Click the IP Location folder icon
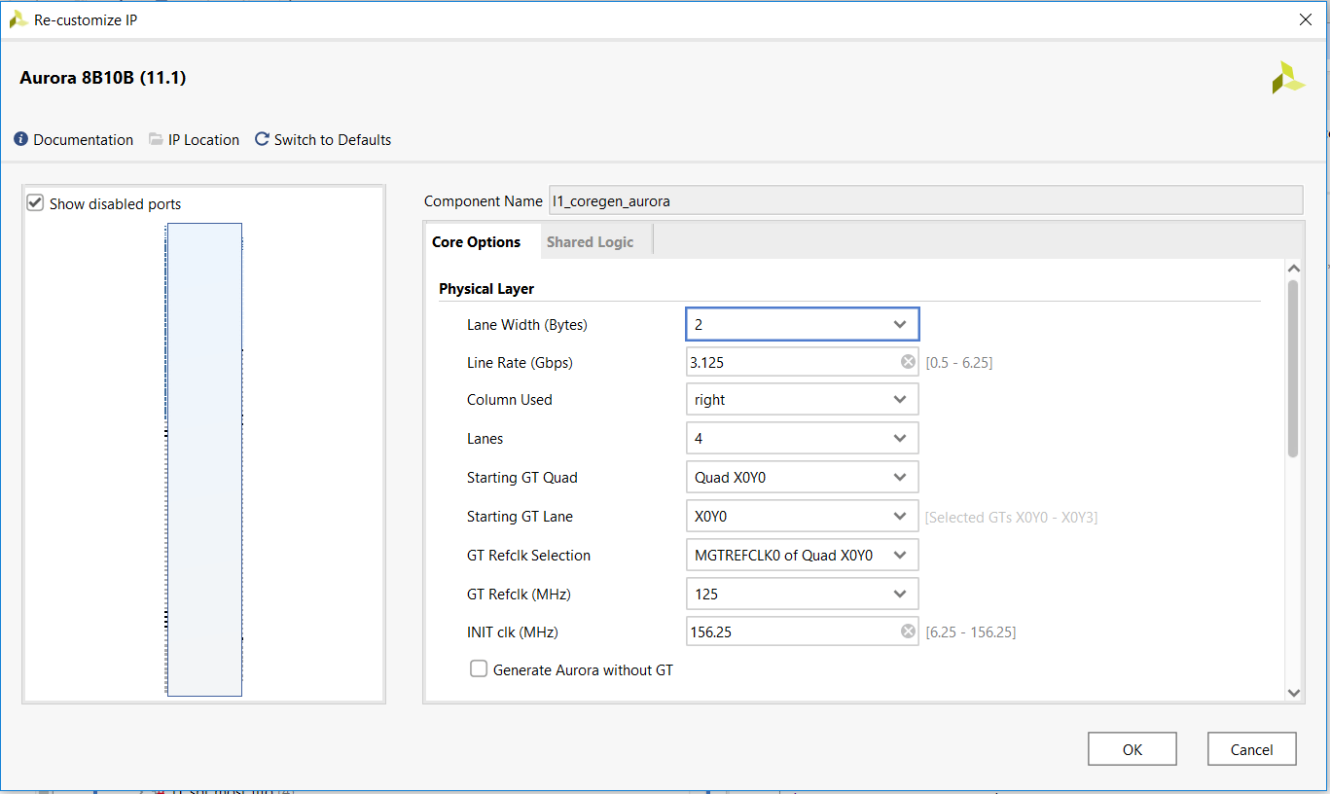The height and width of the screenshot is (794, 1330). pos(156,139)
